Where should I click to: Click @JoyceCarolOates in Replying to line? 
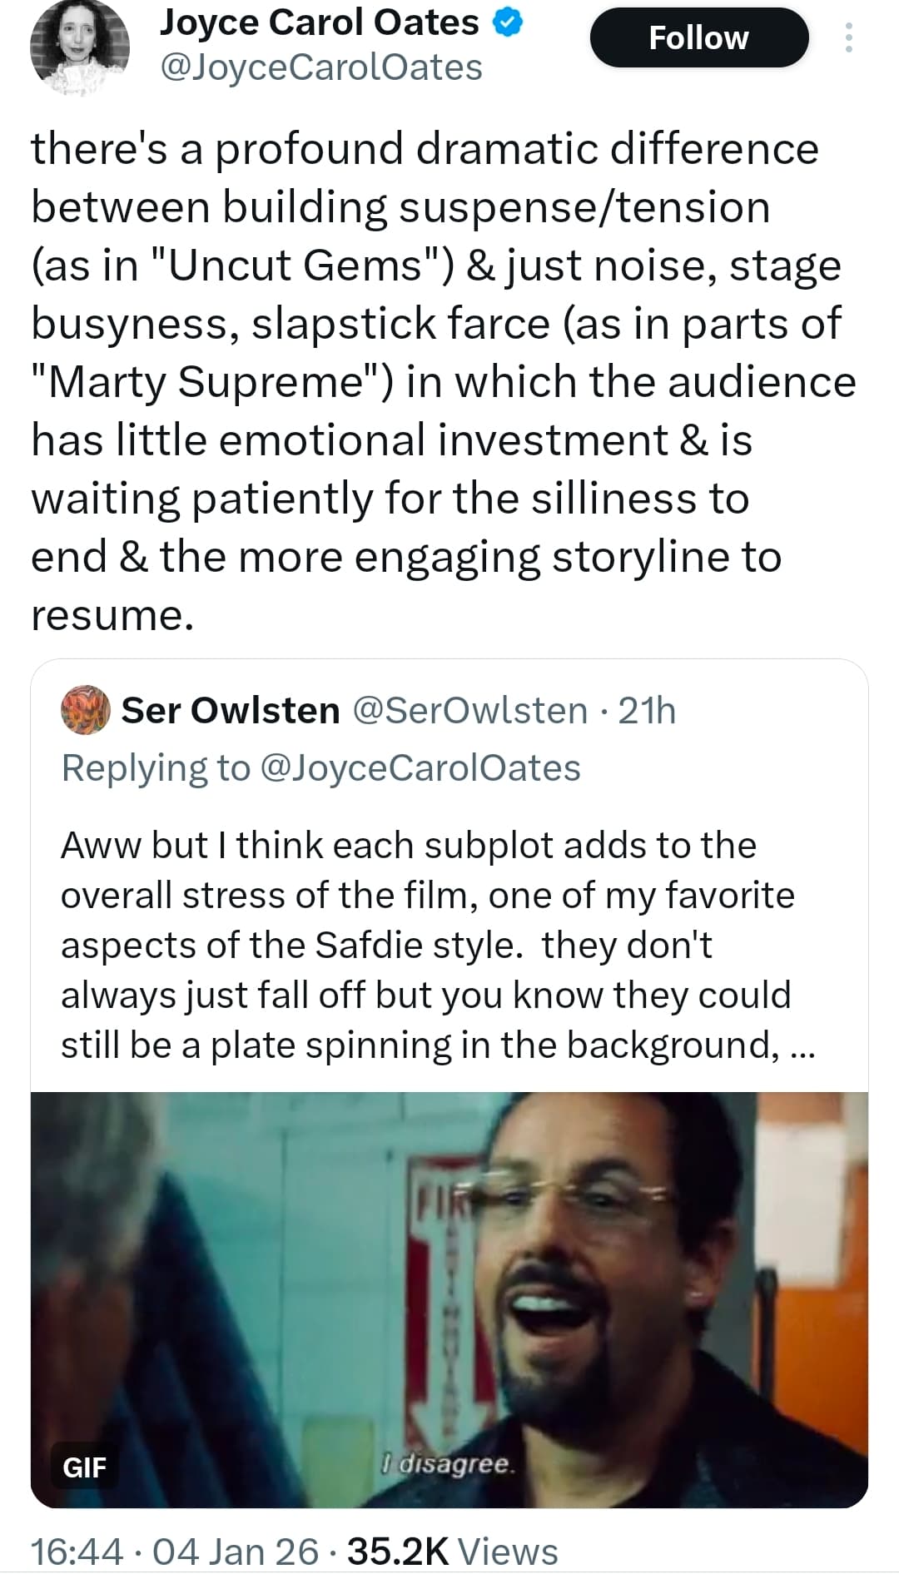(x=420, y=767)
